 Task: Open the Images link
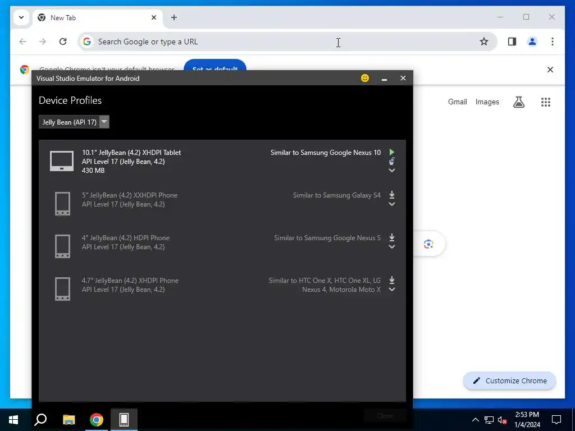(x=487, y=102)
